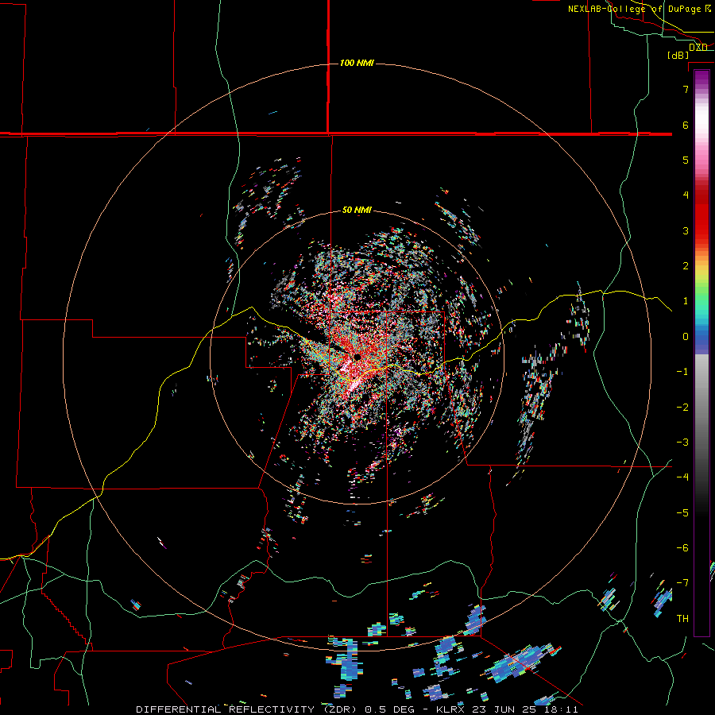The height and width of the screenshot is (715, 715).
Task: Click the "KLRX" station ID in caption
Action: pos(450,709)
